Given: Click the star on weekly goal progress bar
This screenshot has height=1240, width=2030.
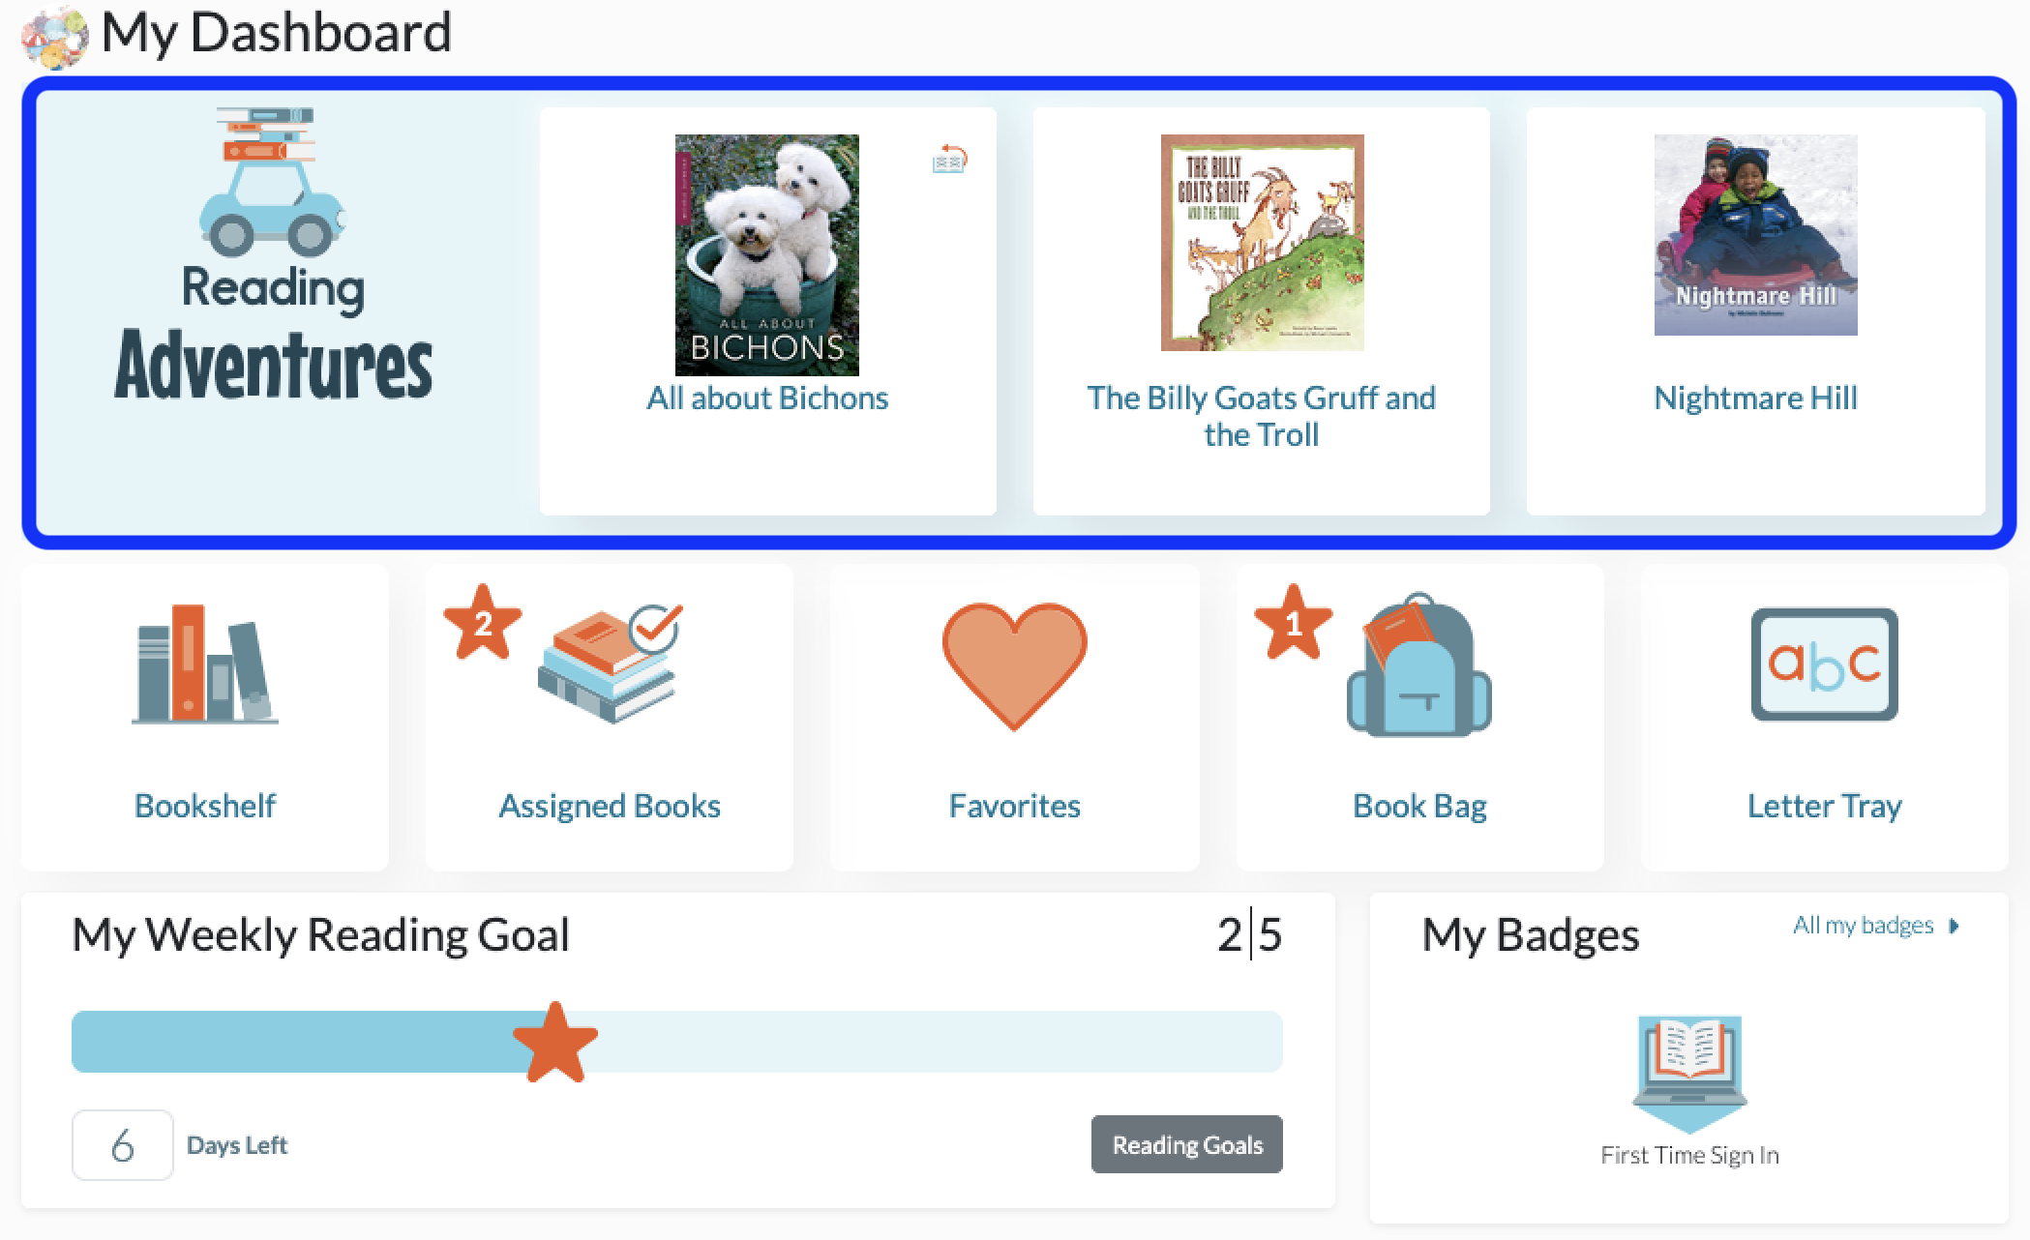Looking at the screenshot, I should 555,1043.
